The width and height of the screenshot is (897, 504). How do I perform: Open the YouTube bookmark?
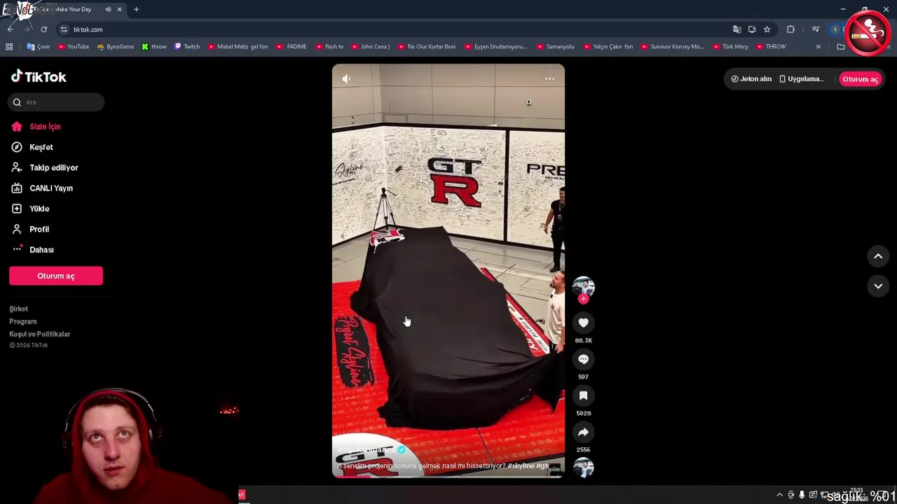(74, 47)
